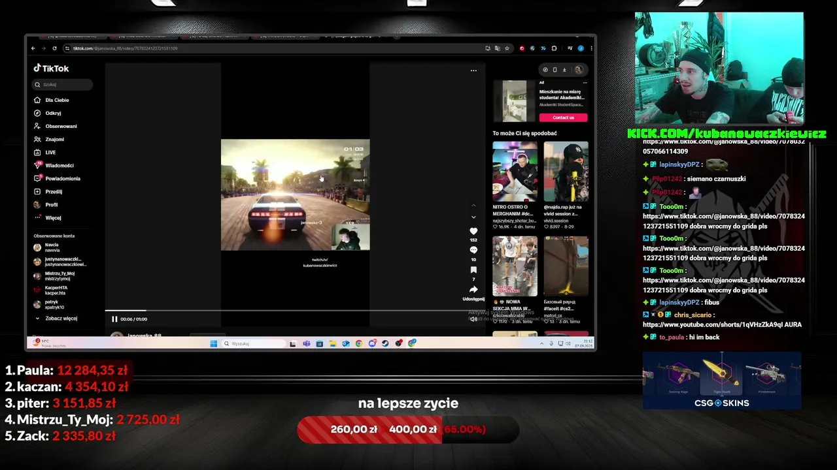This screenshot has width=837, height=470.
Task: Open Profil in sidebar
Action: 46,204
